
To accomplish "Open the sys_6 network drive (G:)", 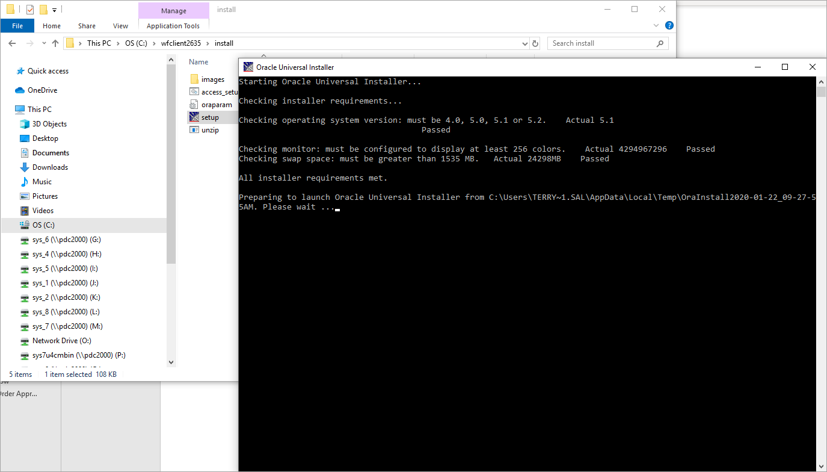I will pos(66,240).
